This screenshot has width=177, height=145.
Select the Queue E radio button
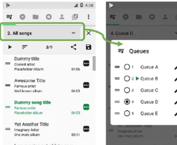pos(127,113)
